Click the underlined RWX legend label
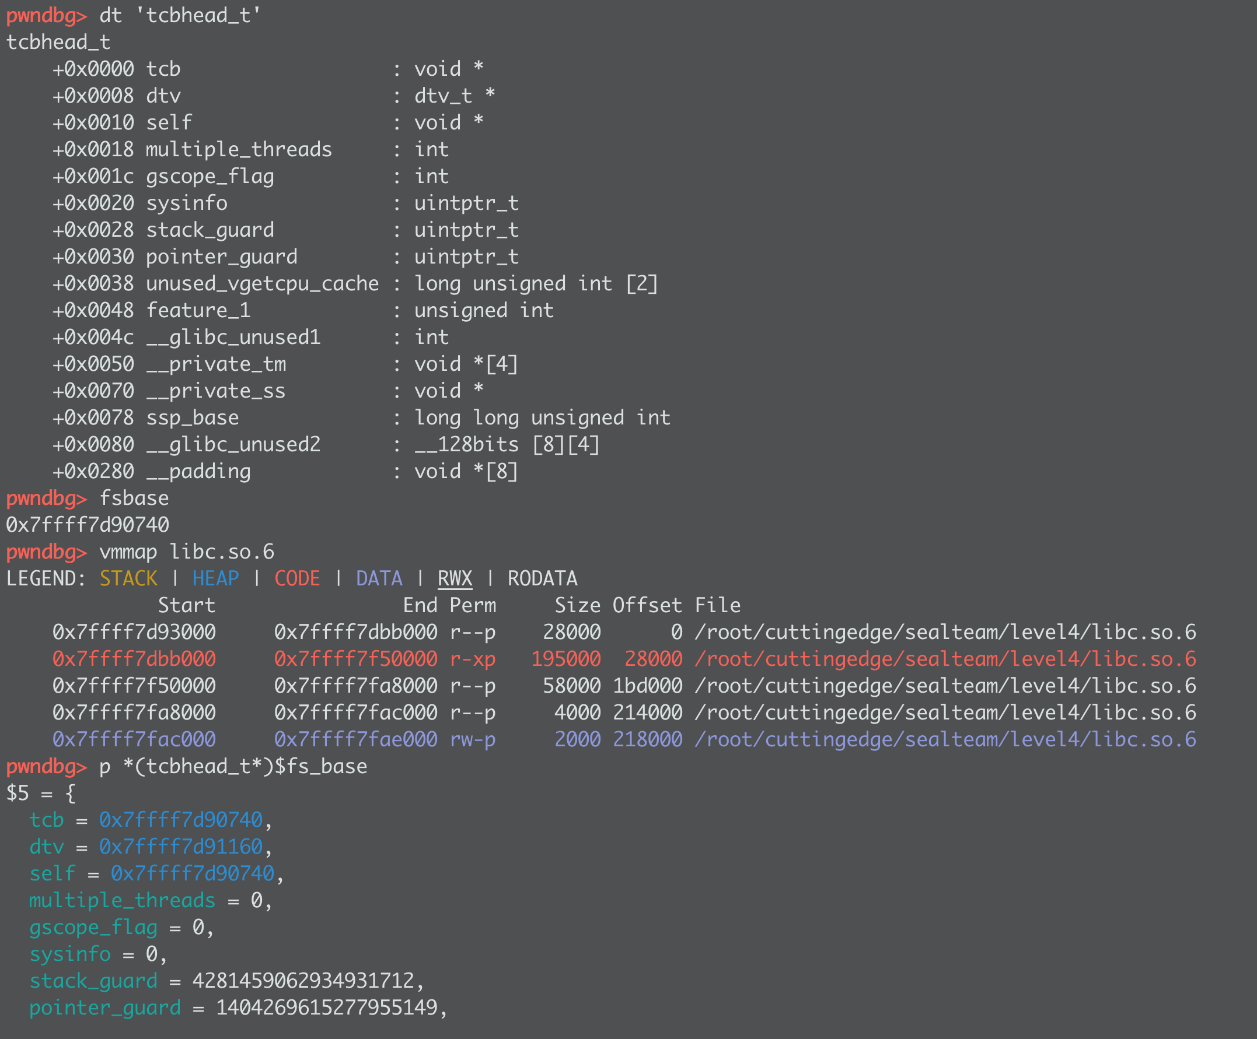 [x=455, y=578]
